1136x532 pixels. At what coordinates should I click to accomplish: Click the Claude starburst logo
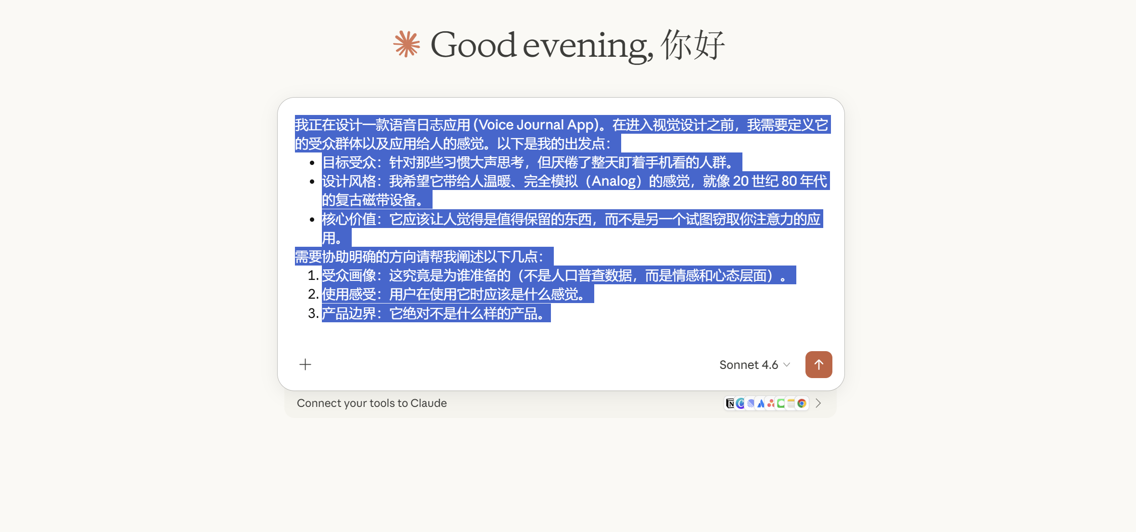pyautogui.click(x=407, y=44)
